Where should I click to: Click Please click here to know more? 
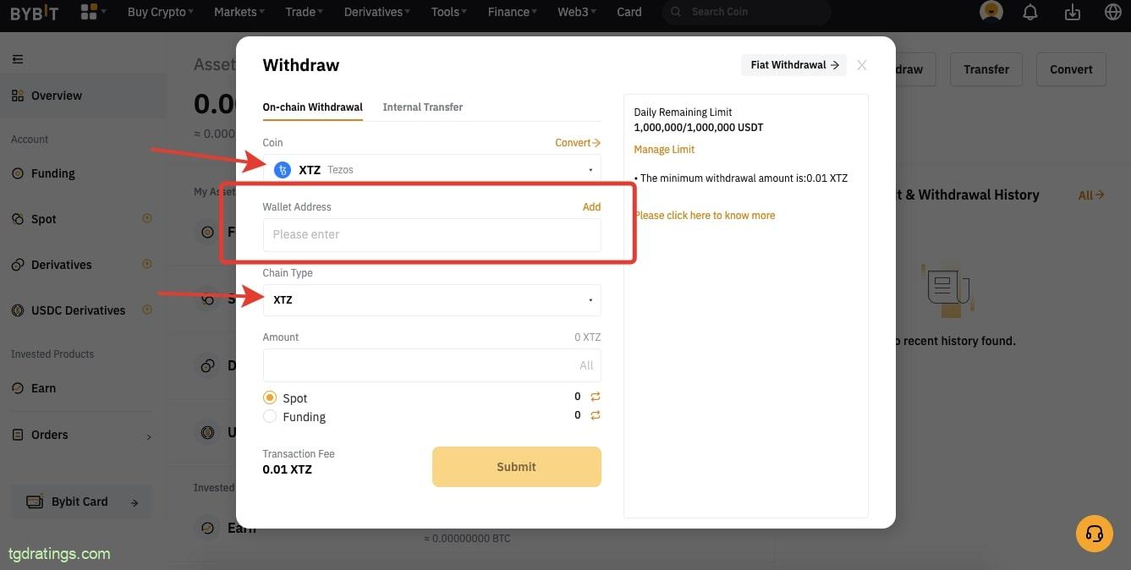tap(705, 216)
